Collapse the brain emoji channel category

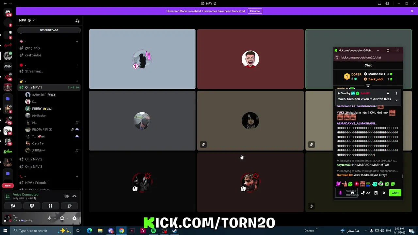(23, 41)
